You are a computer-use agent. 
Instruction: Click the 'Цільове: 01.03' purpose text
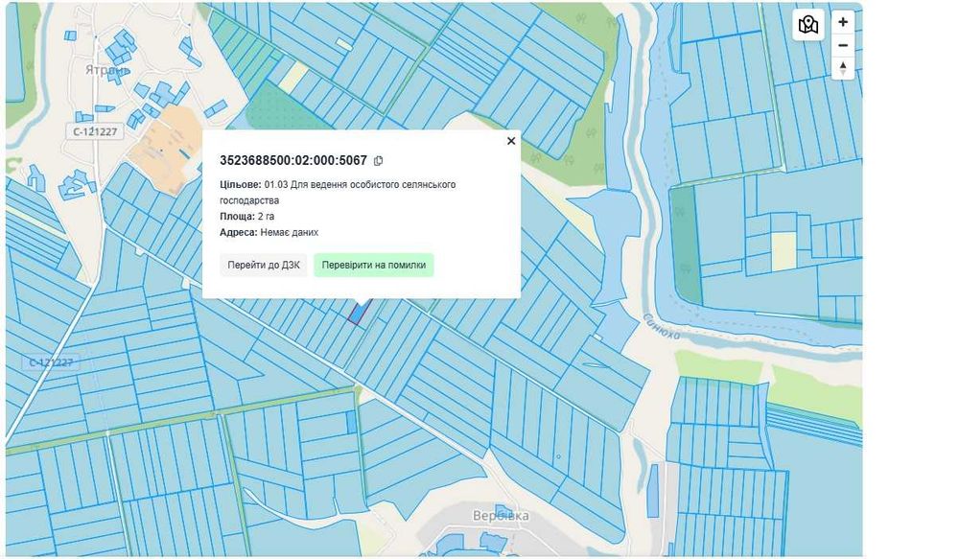(x=338, y=192)
